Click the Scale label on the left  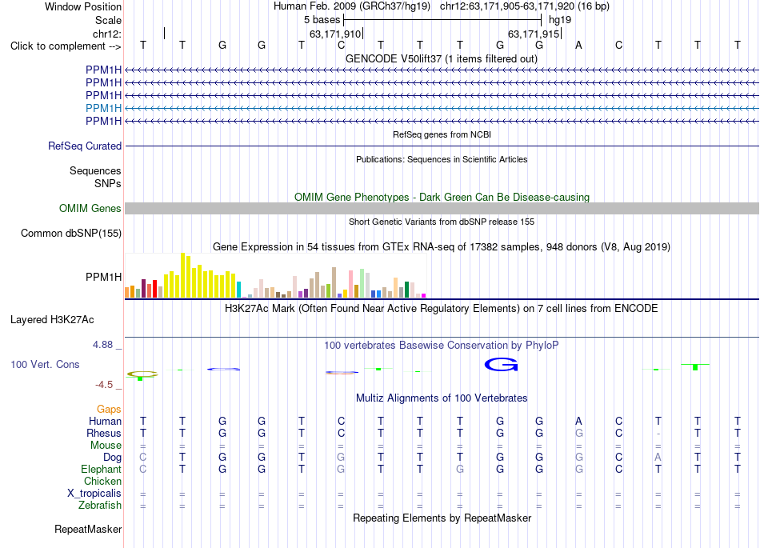click(108, 20)
